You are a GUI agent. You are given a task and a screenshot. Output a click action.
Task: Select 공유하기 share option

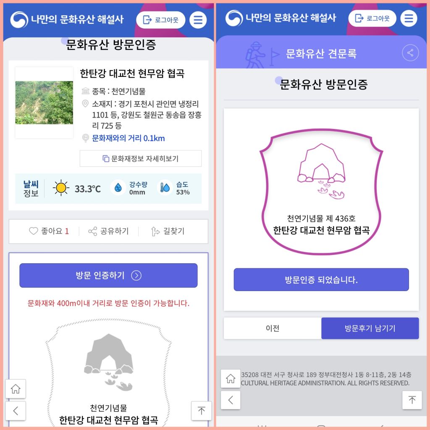tap(108, 231)
